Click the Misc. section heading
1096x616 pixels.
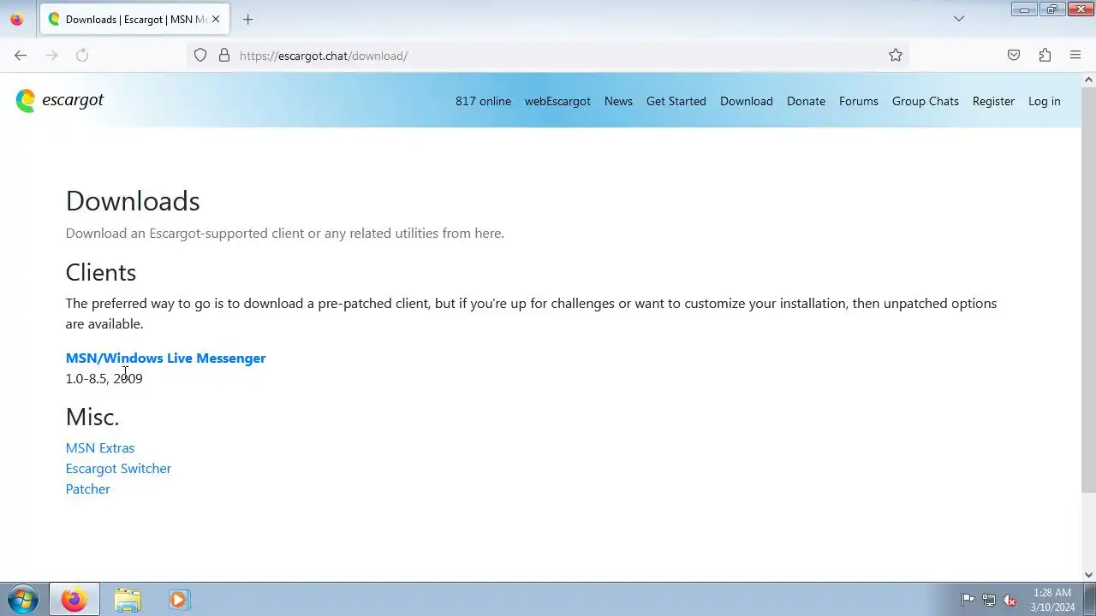click(x=92, y=417)
